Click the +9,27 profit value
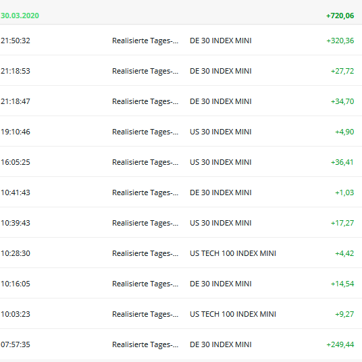Viewport: 362px width, 362px height. point(344,314)
